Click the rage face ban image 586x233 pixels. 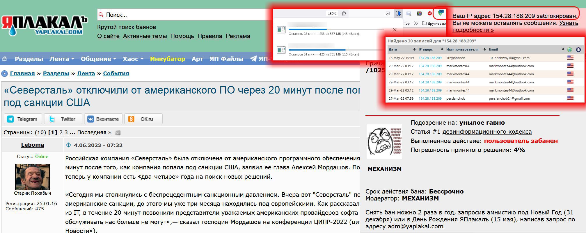pos(385,142)
